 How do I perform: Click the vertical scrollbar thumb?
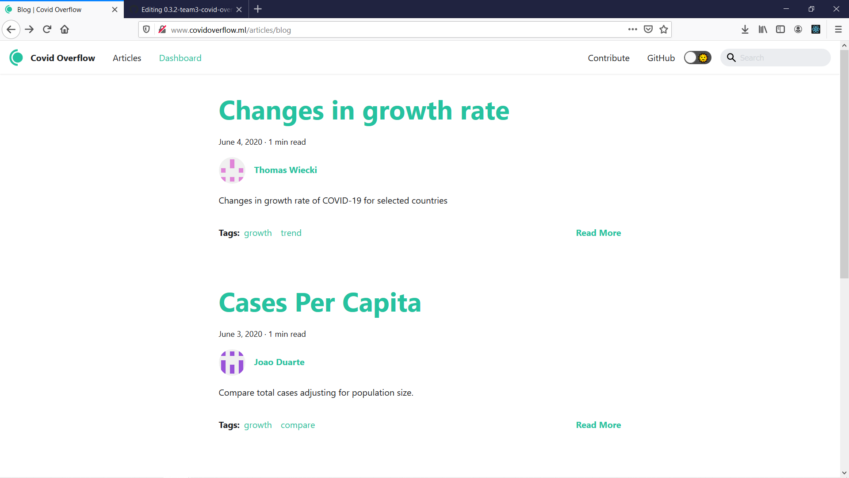click(x=844, y=164)
